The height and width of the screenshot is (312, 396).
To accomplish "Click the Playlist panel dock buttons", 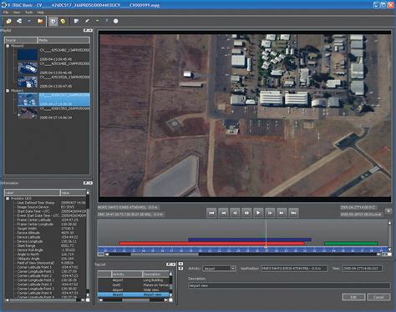I will 88,30.
